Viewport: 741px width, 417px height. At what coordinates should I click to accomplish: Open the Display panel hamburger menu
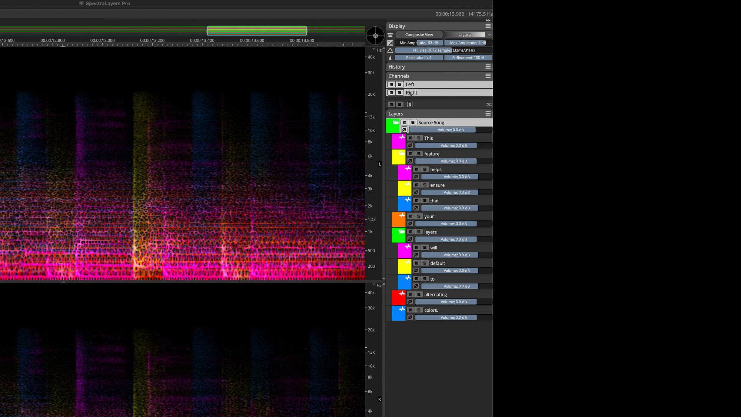click(488, 26)
